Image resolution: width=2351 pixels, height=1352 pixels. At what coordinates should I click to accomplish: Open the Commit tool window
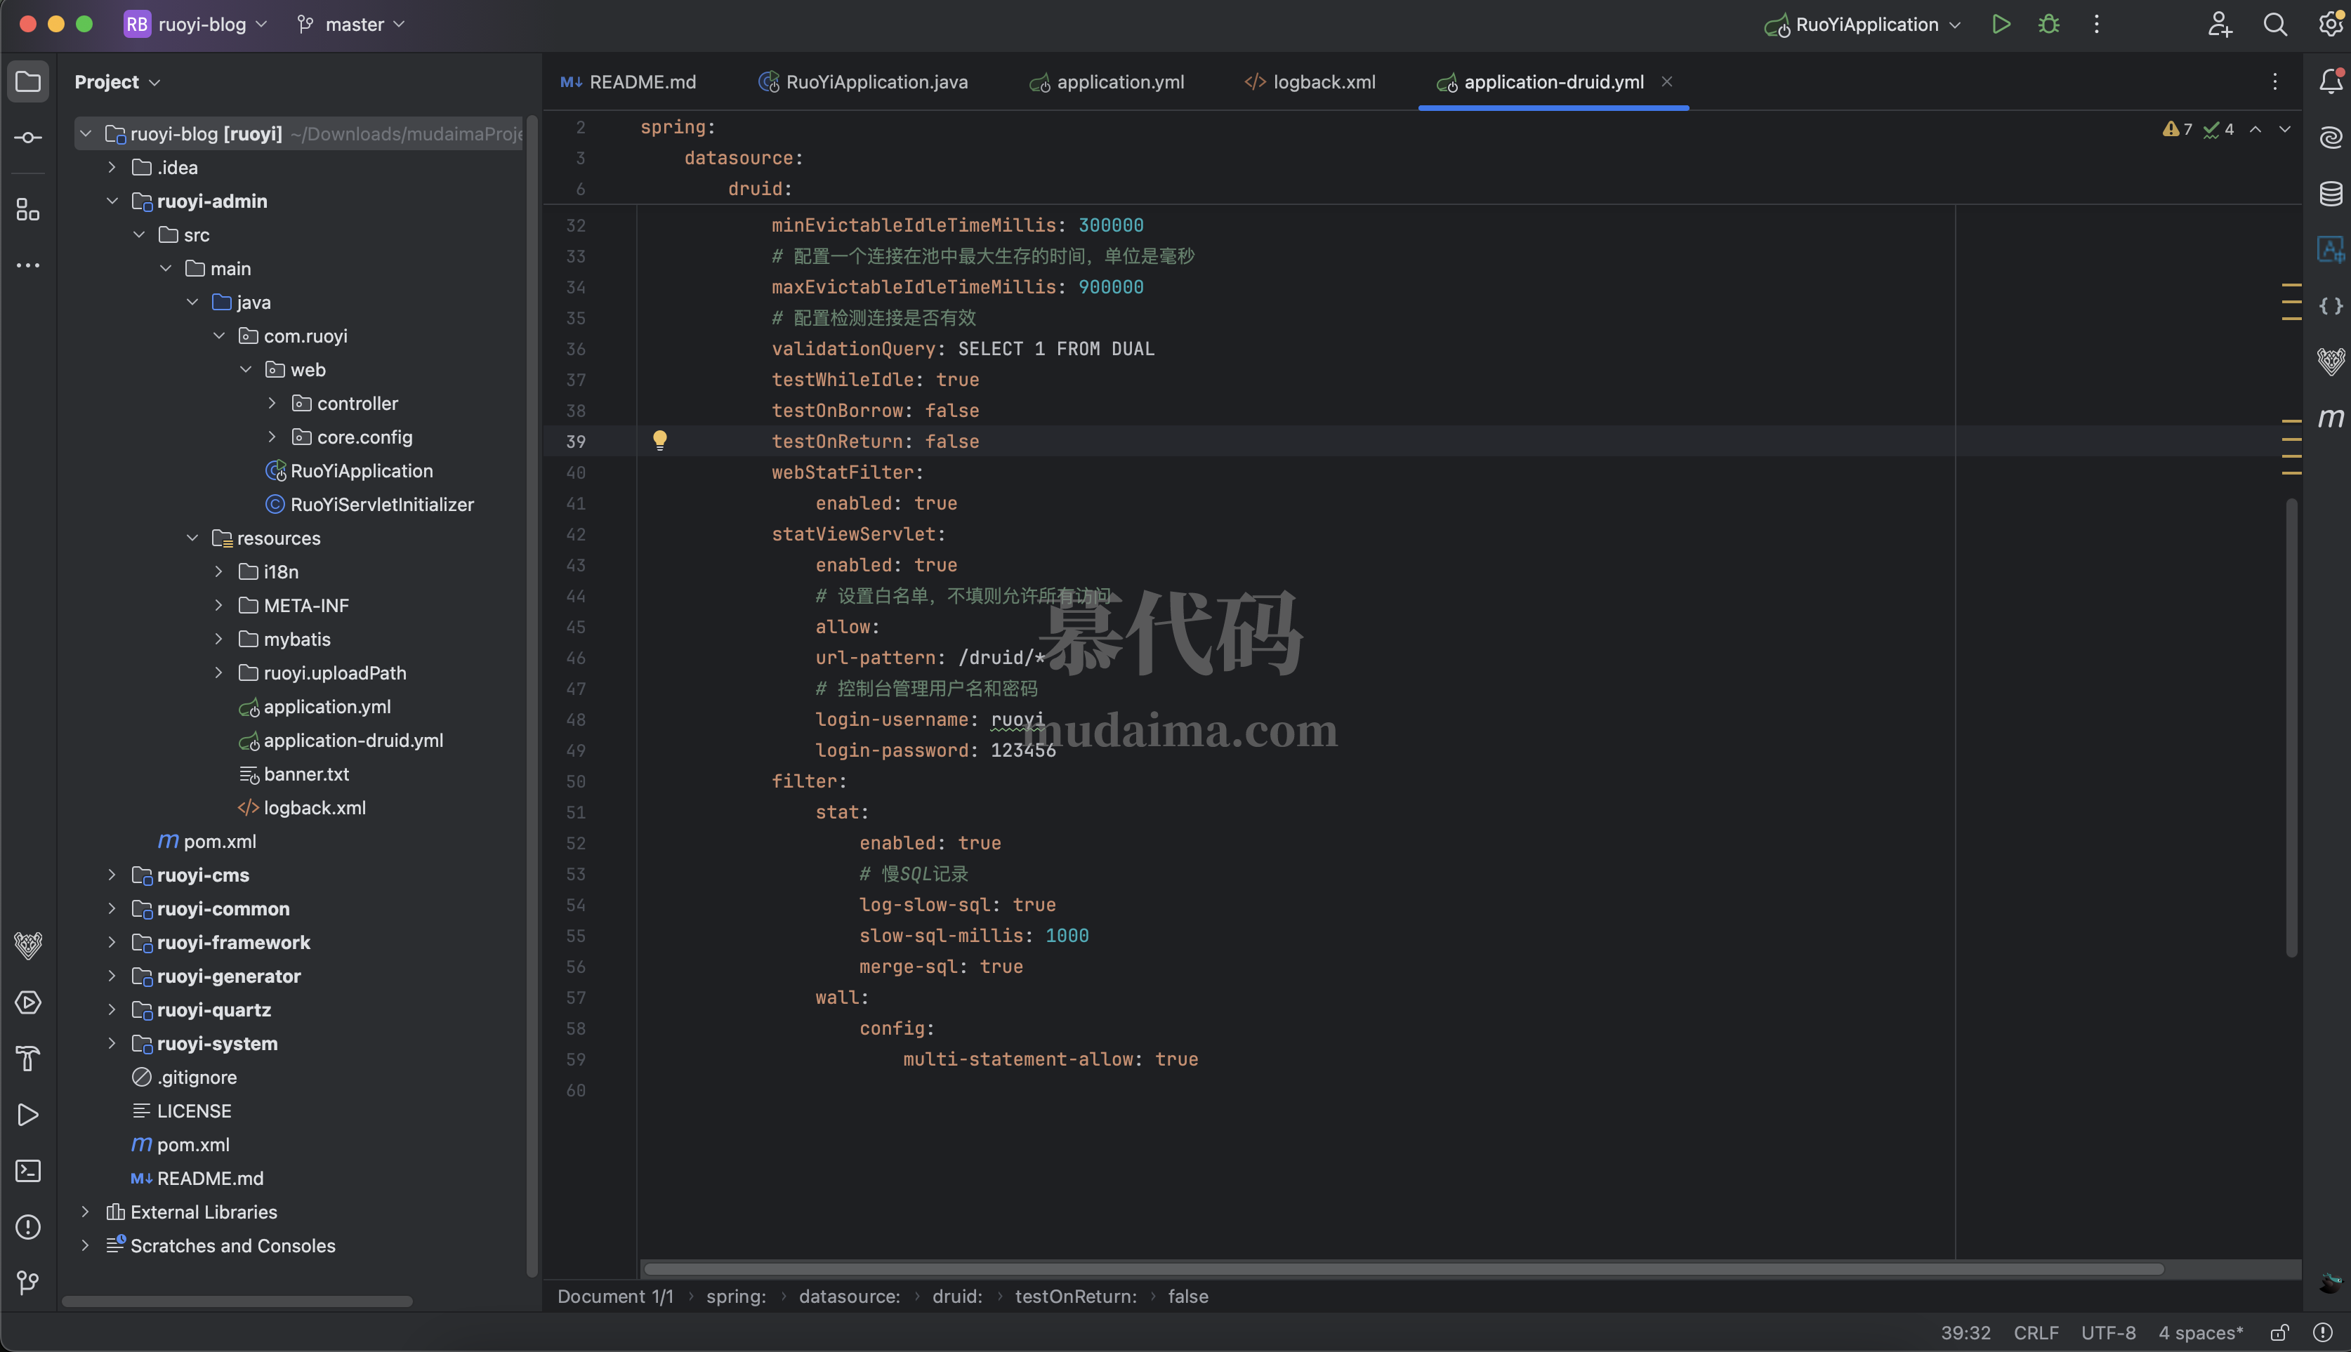(x=28, y=138)
